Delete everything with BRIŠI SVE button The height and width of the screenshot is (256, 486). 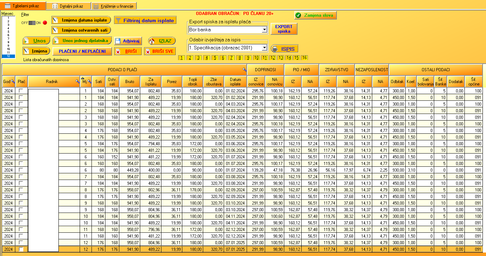(x=160, y=51)
